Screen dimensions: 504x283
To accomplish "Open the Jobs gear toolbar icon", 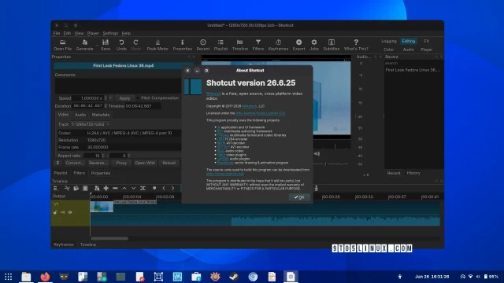I will point(314,45).
